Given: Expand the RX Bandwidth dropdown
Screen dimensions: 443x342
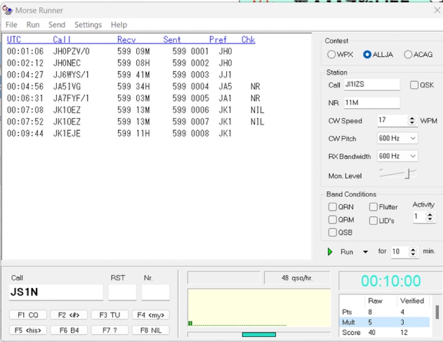Looking at the screenshot, I should (x=413, y=156).
